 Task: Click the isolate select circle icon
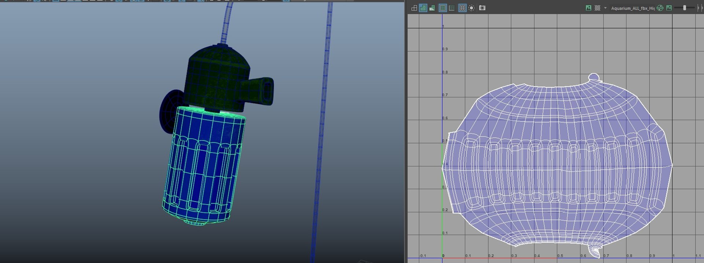point(472,8)
